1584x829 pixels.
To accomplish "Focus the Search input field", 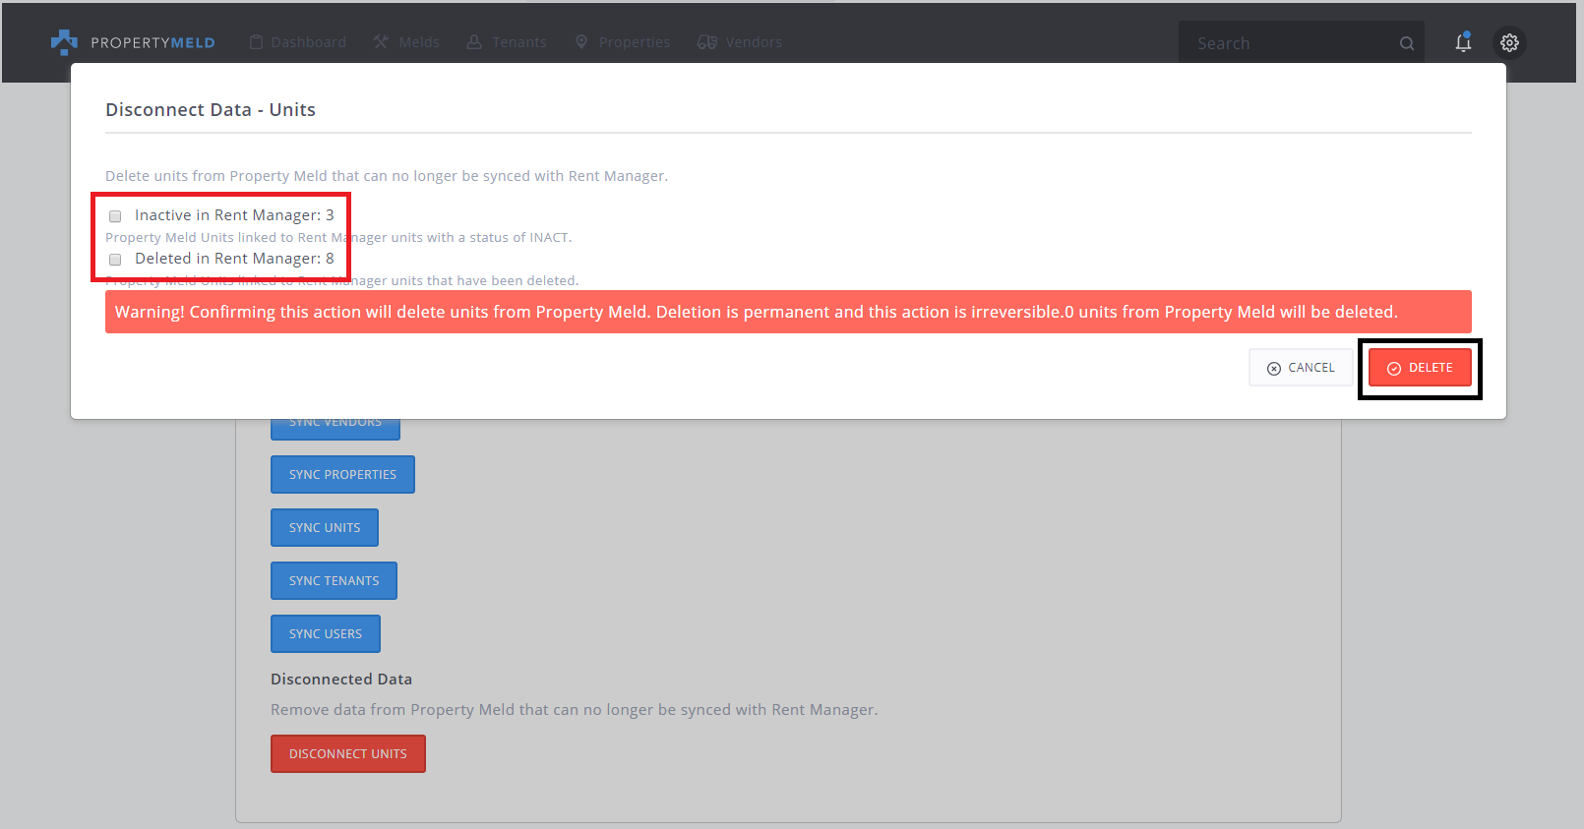I will click(1289, 43).
